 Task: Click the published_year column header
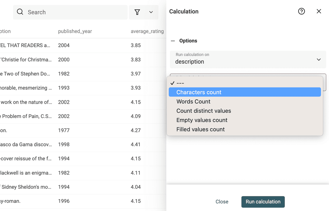click(75, 31)
